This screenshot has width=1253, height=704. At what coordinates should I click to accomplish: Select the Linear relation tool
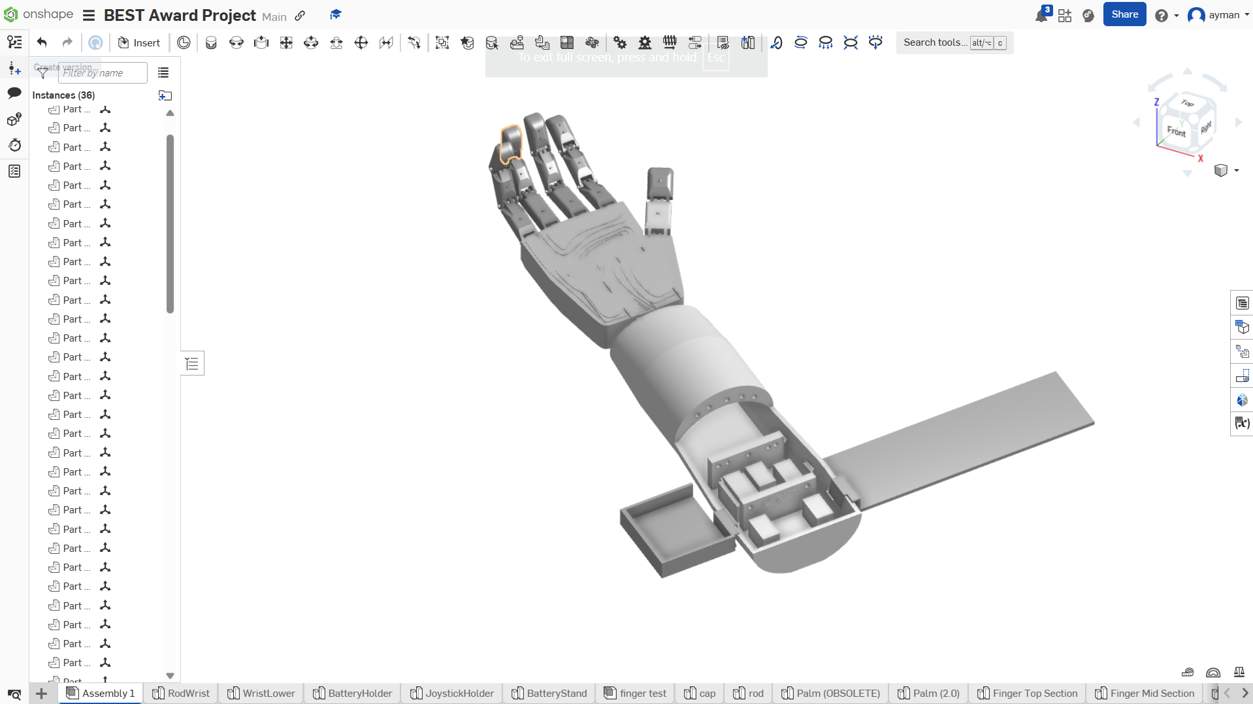tap(695, 42)
